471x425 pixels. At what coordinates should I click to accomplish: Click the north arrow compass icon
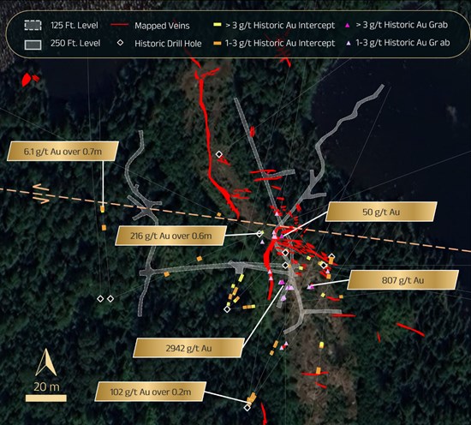[x=46, y=362]
